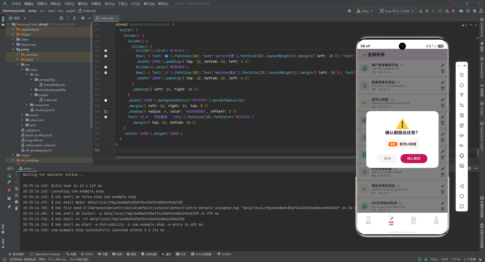Click the color swatch on line 717
Viewport: 485px width, 262px height.
click(x=106, y=100)
